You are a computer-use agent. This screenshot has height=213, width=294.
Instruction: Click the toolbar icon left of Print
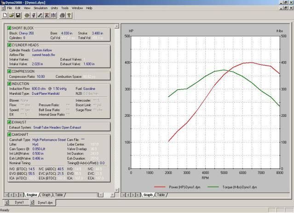pos(53,15)
